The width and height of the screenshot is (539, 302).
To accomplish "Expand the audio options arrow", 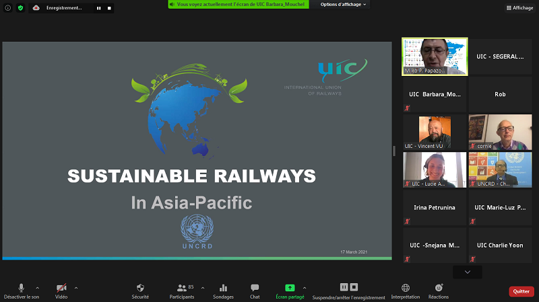I will [x=38, y=288].
